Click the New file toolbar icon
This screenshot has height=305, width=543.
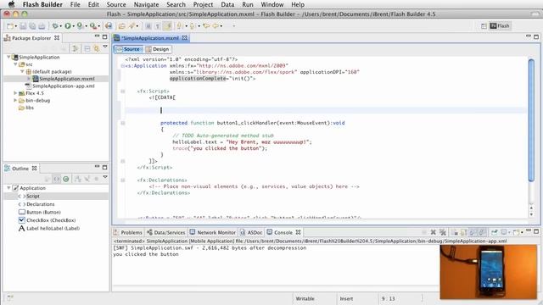point(10,26)
